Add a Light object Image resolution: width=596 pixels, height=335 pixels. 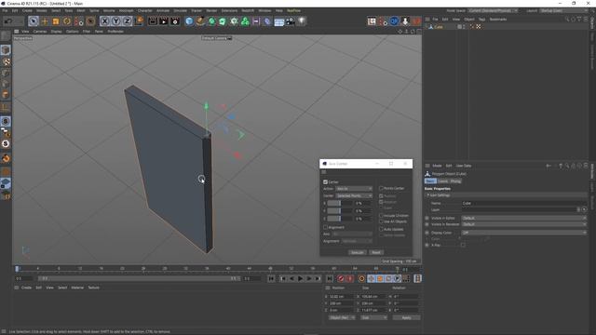[x=302, y=21]
